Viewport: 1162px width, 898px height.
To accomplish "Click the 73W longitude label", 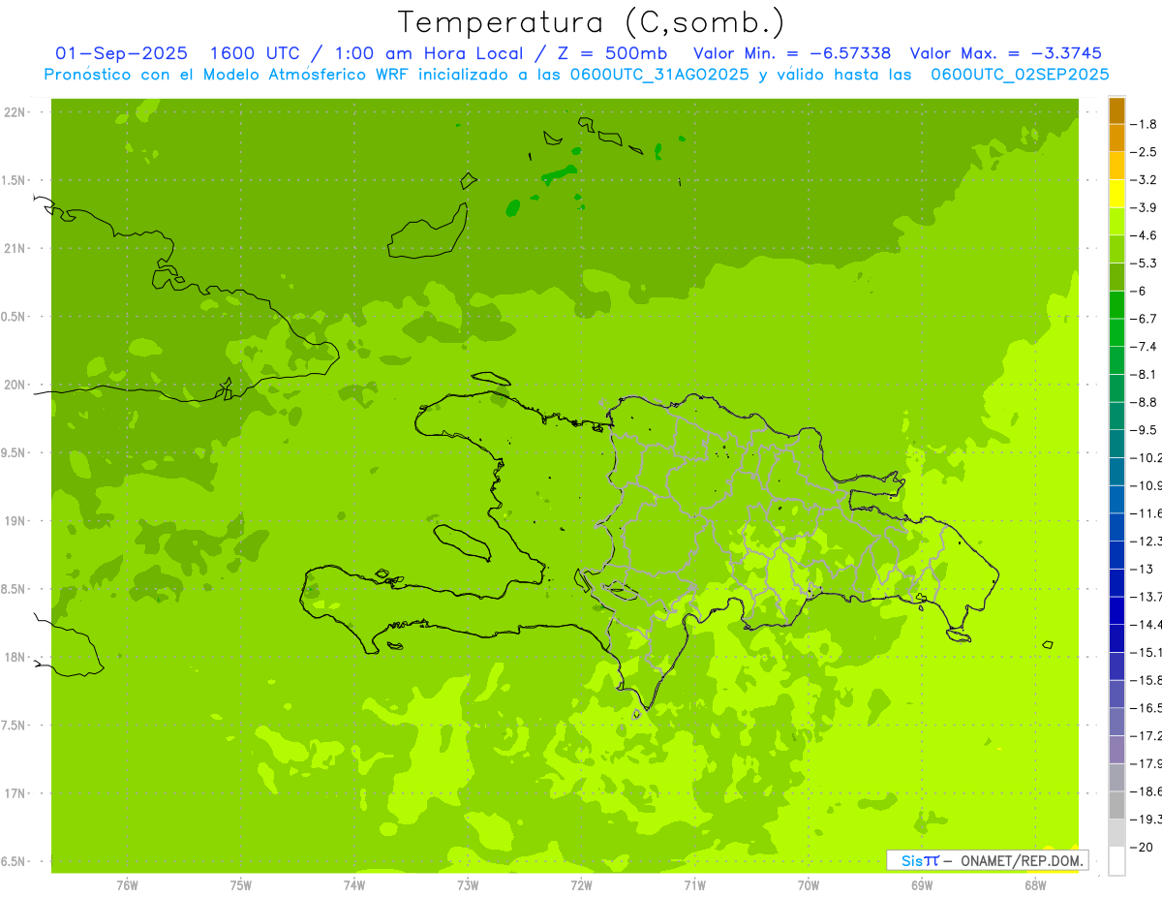I will coord(468,885).
